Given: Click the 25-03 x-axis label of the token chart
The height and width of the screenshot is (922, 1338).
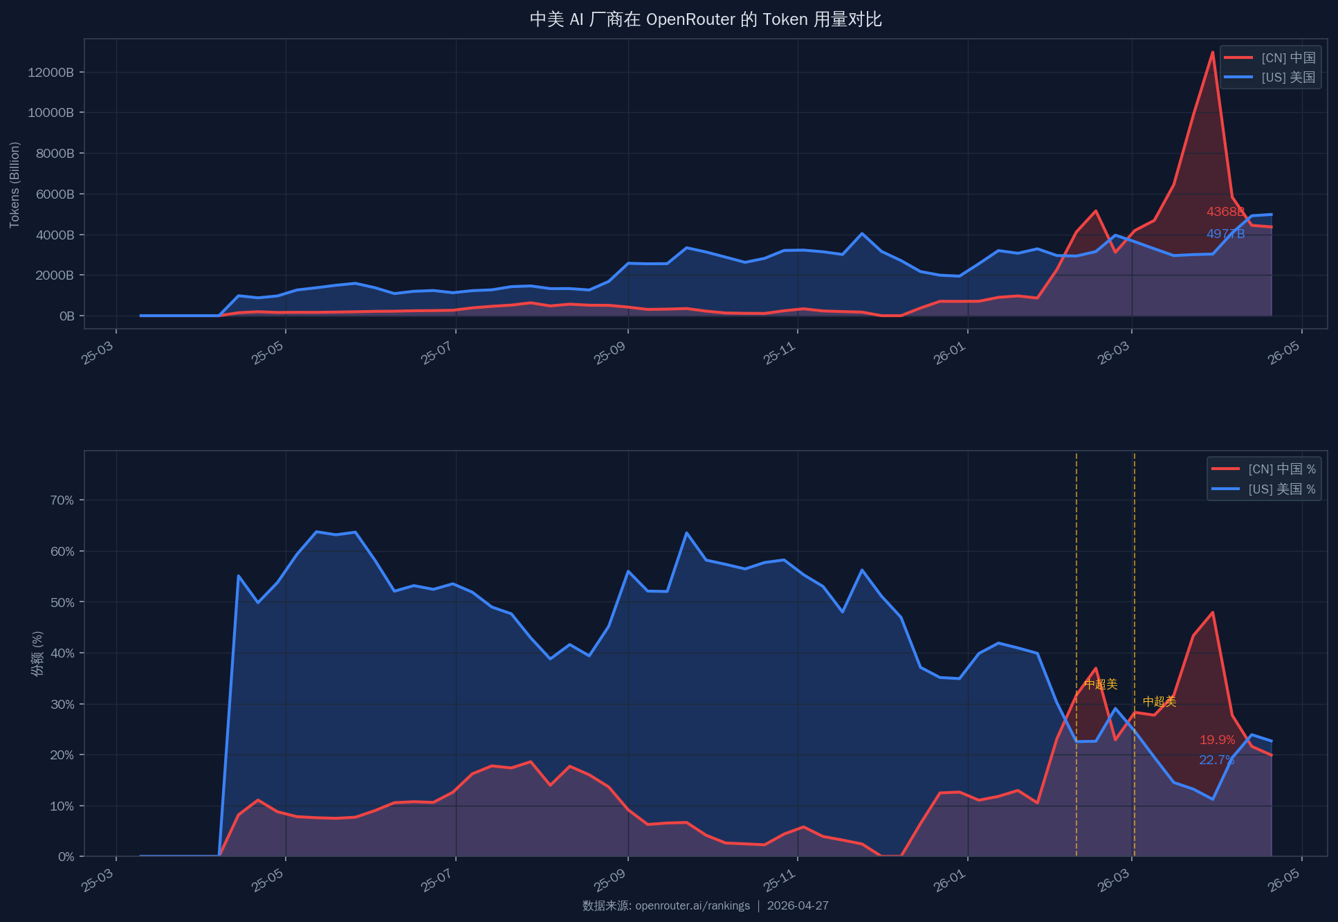Looking at the screenshot, I should 98,353.
